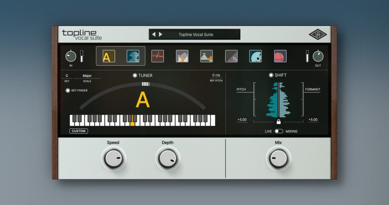Click the Speed knob
Screen dimensions: 389x205
(113, 158)
